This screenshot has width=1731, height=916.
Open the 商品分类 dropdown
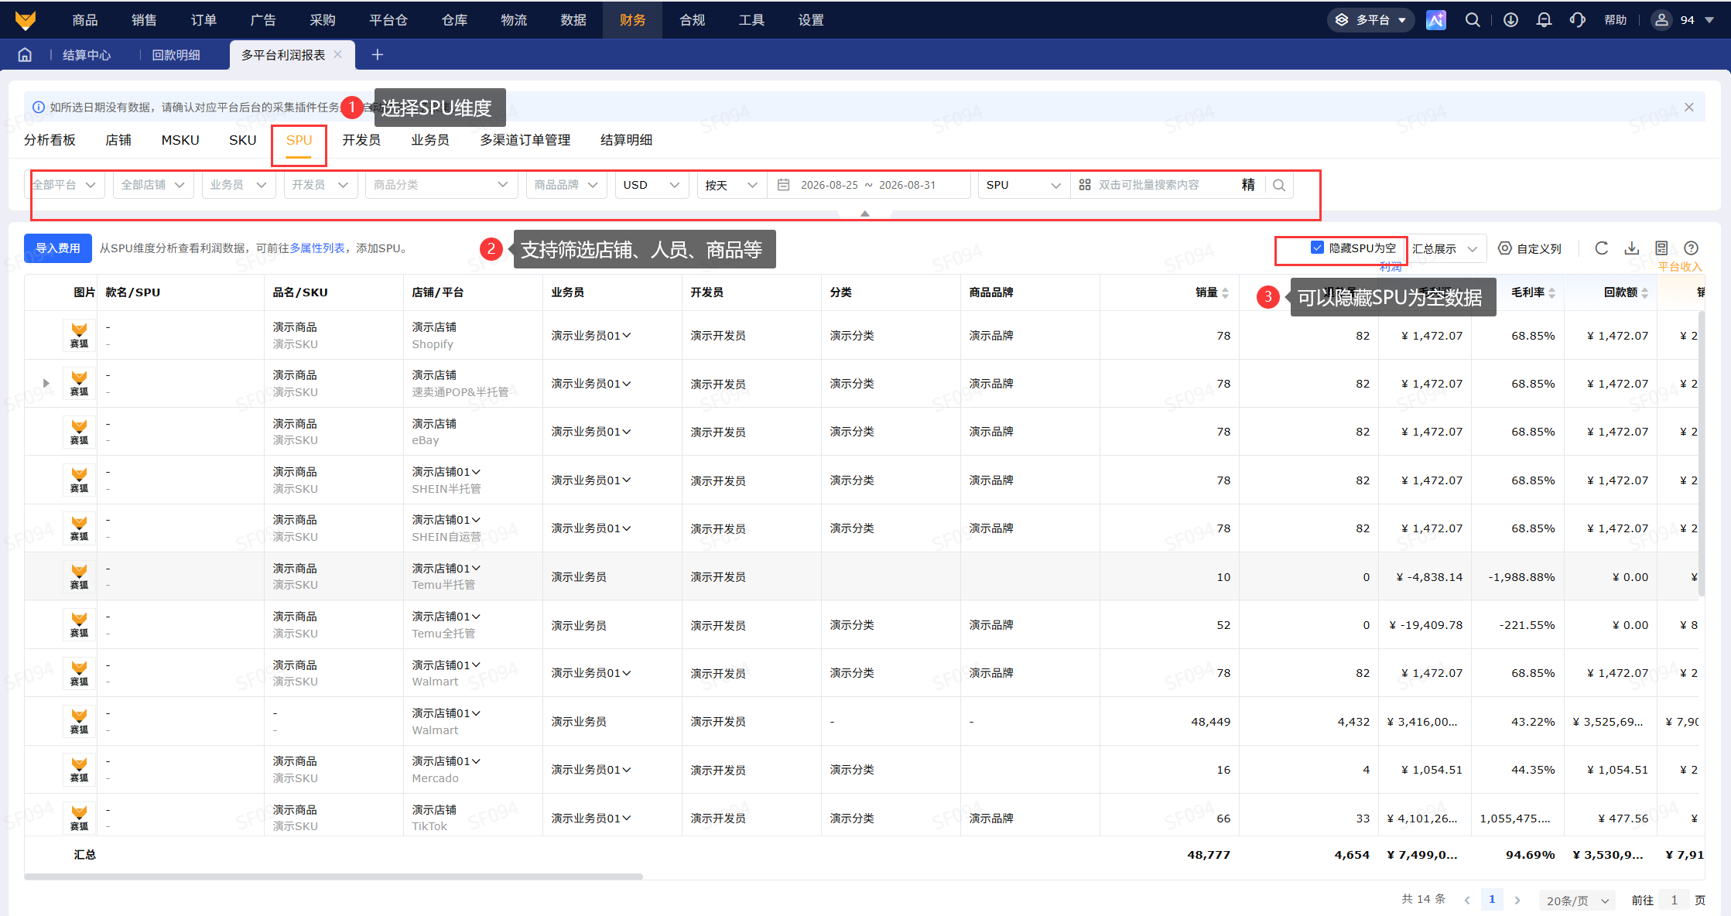441,185
